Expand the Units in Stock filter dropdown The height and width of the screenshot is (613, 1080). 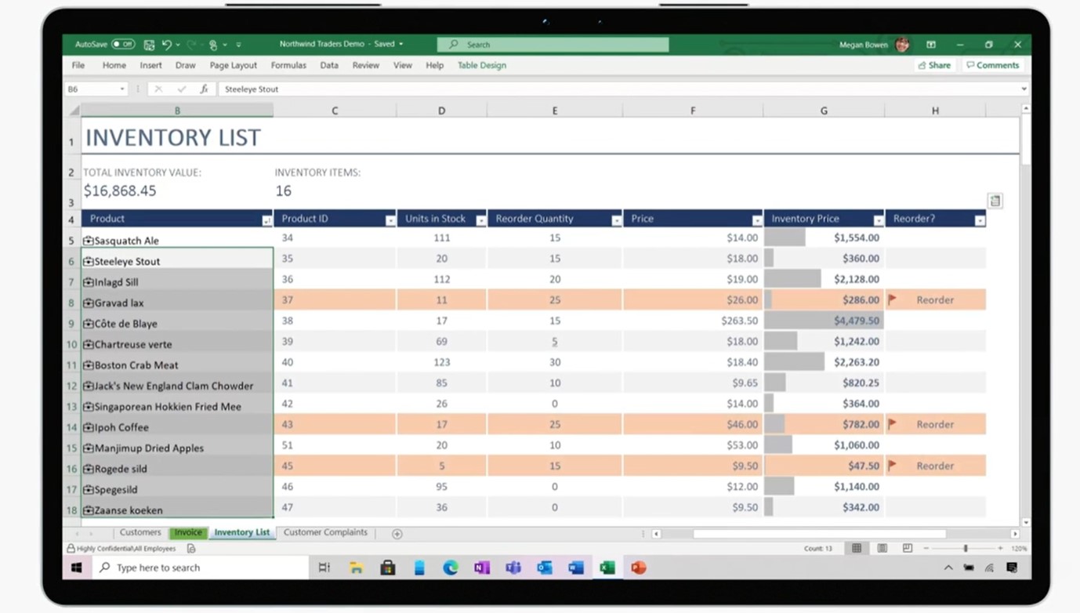tap(480, 220)
